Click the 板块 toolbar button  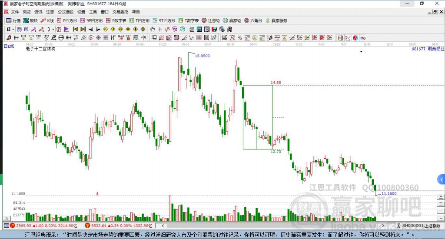pyautogui.click(x=30, y=20)
